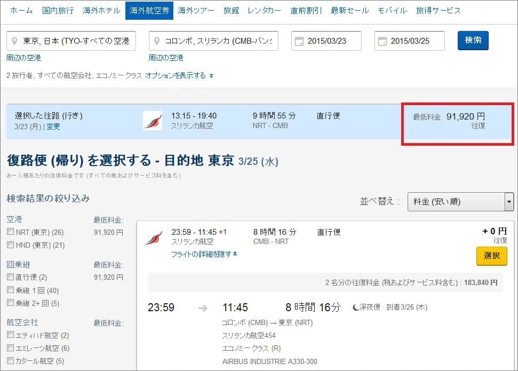The height and width of the screenshot is (371, 518).
Task: Open the レンタカー tab
Action: click(264, 10)
